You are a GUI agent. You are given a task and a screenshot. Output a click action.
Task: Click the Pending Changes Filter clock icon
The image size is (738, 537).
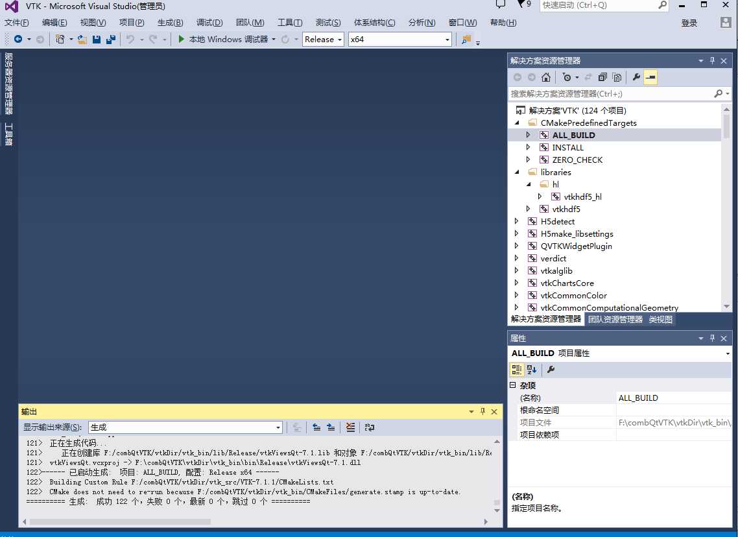567,77
